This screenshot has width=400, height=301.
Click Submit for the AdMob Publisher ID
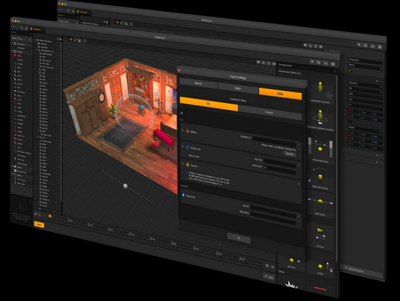tap(289, 154)
